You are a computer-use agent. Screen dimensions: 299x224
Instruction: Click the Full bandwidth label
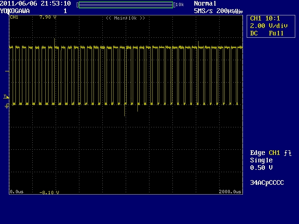[277, 33]
